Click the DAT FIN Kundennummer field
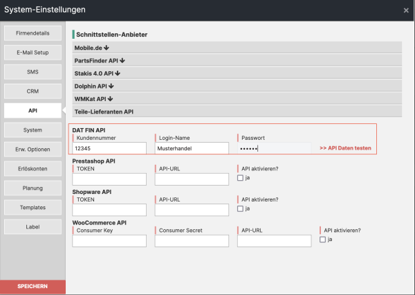 coord(109,148)
